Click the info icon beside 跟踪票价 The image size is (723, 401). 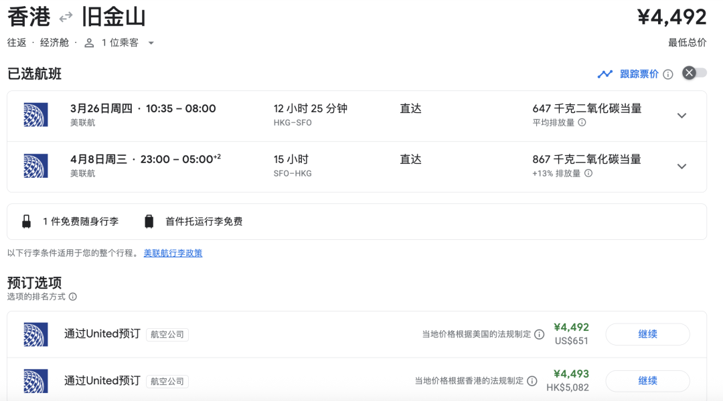(x=667, y=74)
